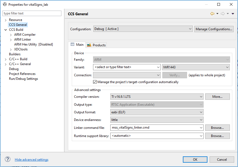Select ARM Hex Utility tree item
The width and height of the screenshot is (238, 167).
(33, 44)
